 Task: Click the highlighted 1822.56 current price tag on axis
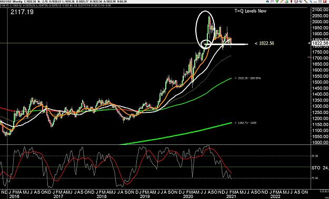click(320, 43)
